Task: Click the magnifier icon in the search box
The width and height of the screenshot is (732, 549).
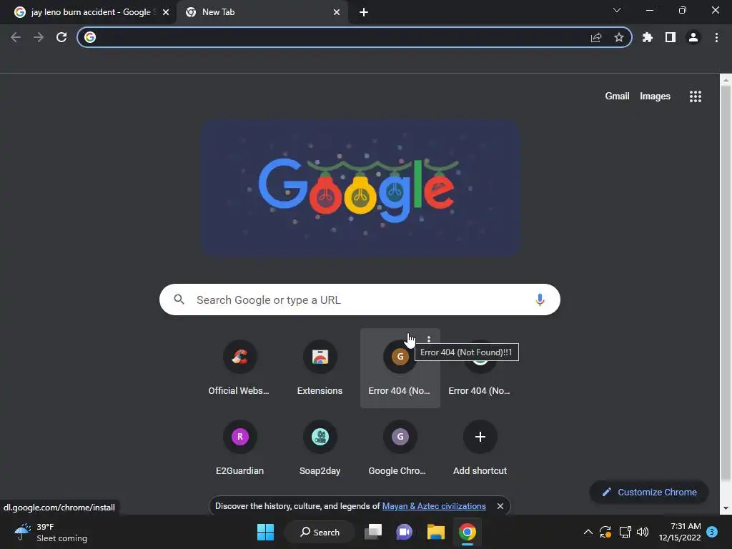Action: (179, 300)
